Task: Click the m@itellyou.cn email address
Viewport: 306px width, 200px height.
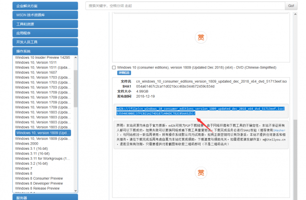Action: coord(274,139)
